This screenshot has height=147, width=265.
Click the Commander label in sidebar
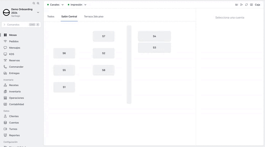click(16, 67)
